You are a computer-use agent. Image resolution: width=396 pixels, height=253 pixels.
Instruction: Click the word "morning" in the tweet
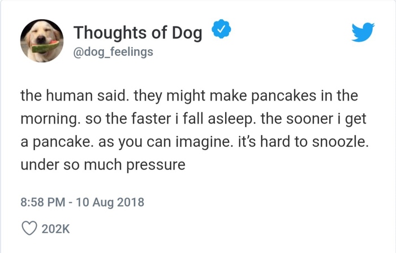49,119
